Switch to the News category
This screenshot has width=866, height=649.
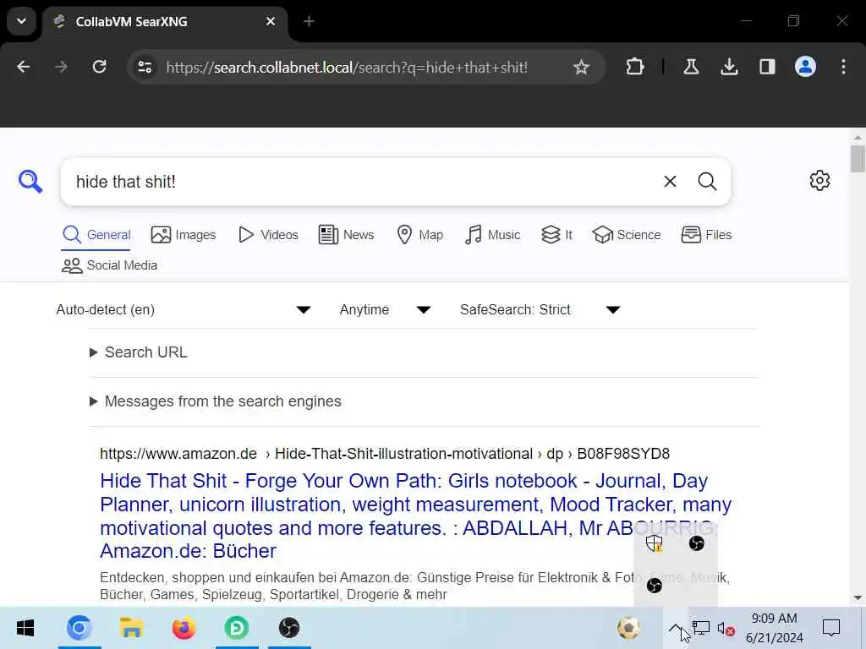[346, 235]
